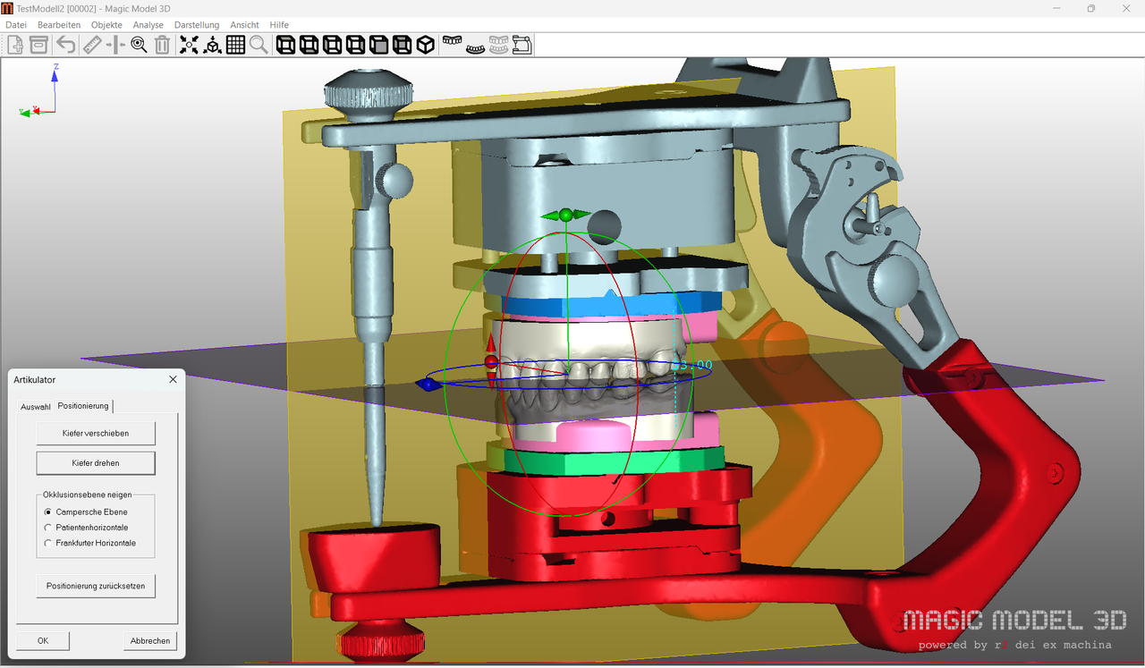Open the Datei menu
This screenshot has width=1145, height=668.
(x=16, y=25)
